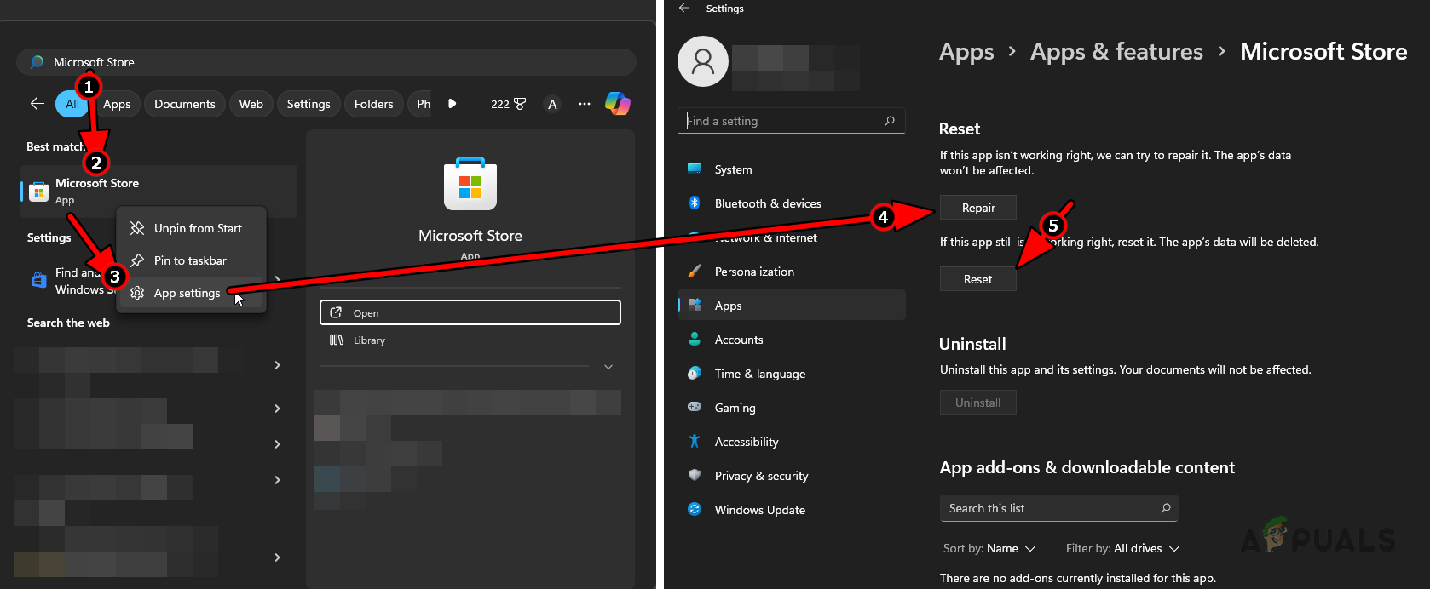Click the back arrow in search panel

pyautogui.click(x=37, y=103)
